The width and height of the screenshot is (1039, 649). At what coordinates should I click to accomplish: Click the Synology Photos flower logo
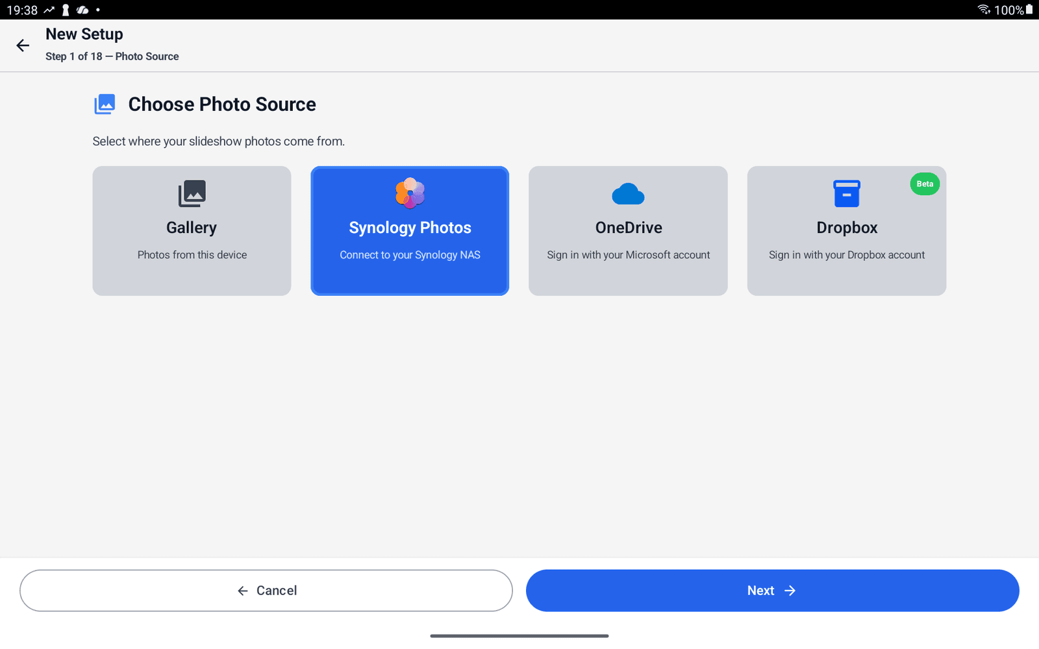point(410,193)
